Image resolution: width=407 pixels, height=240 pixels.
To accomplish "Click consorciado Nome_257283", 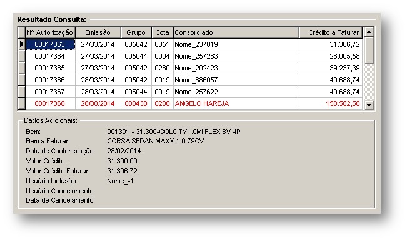I will (x=236, y=56).
